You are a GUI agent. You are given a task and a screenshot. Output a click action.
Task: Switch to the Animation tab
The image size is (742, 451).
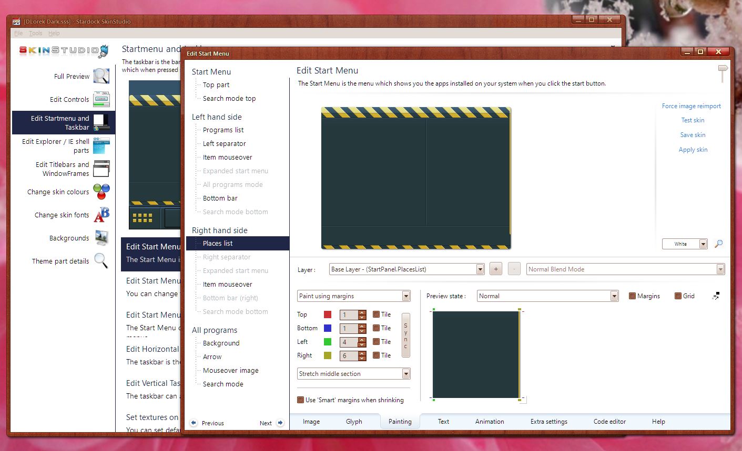490,422
